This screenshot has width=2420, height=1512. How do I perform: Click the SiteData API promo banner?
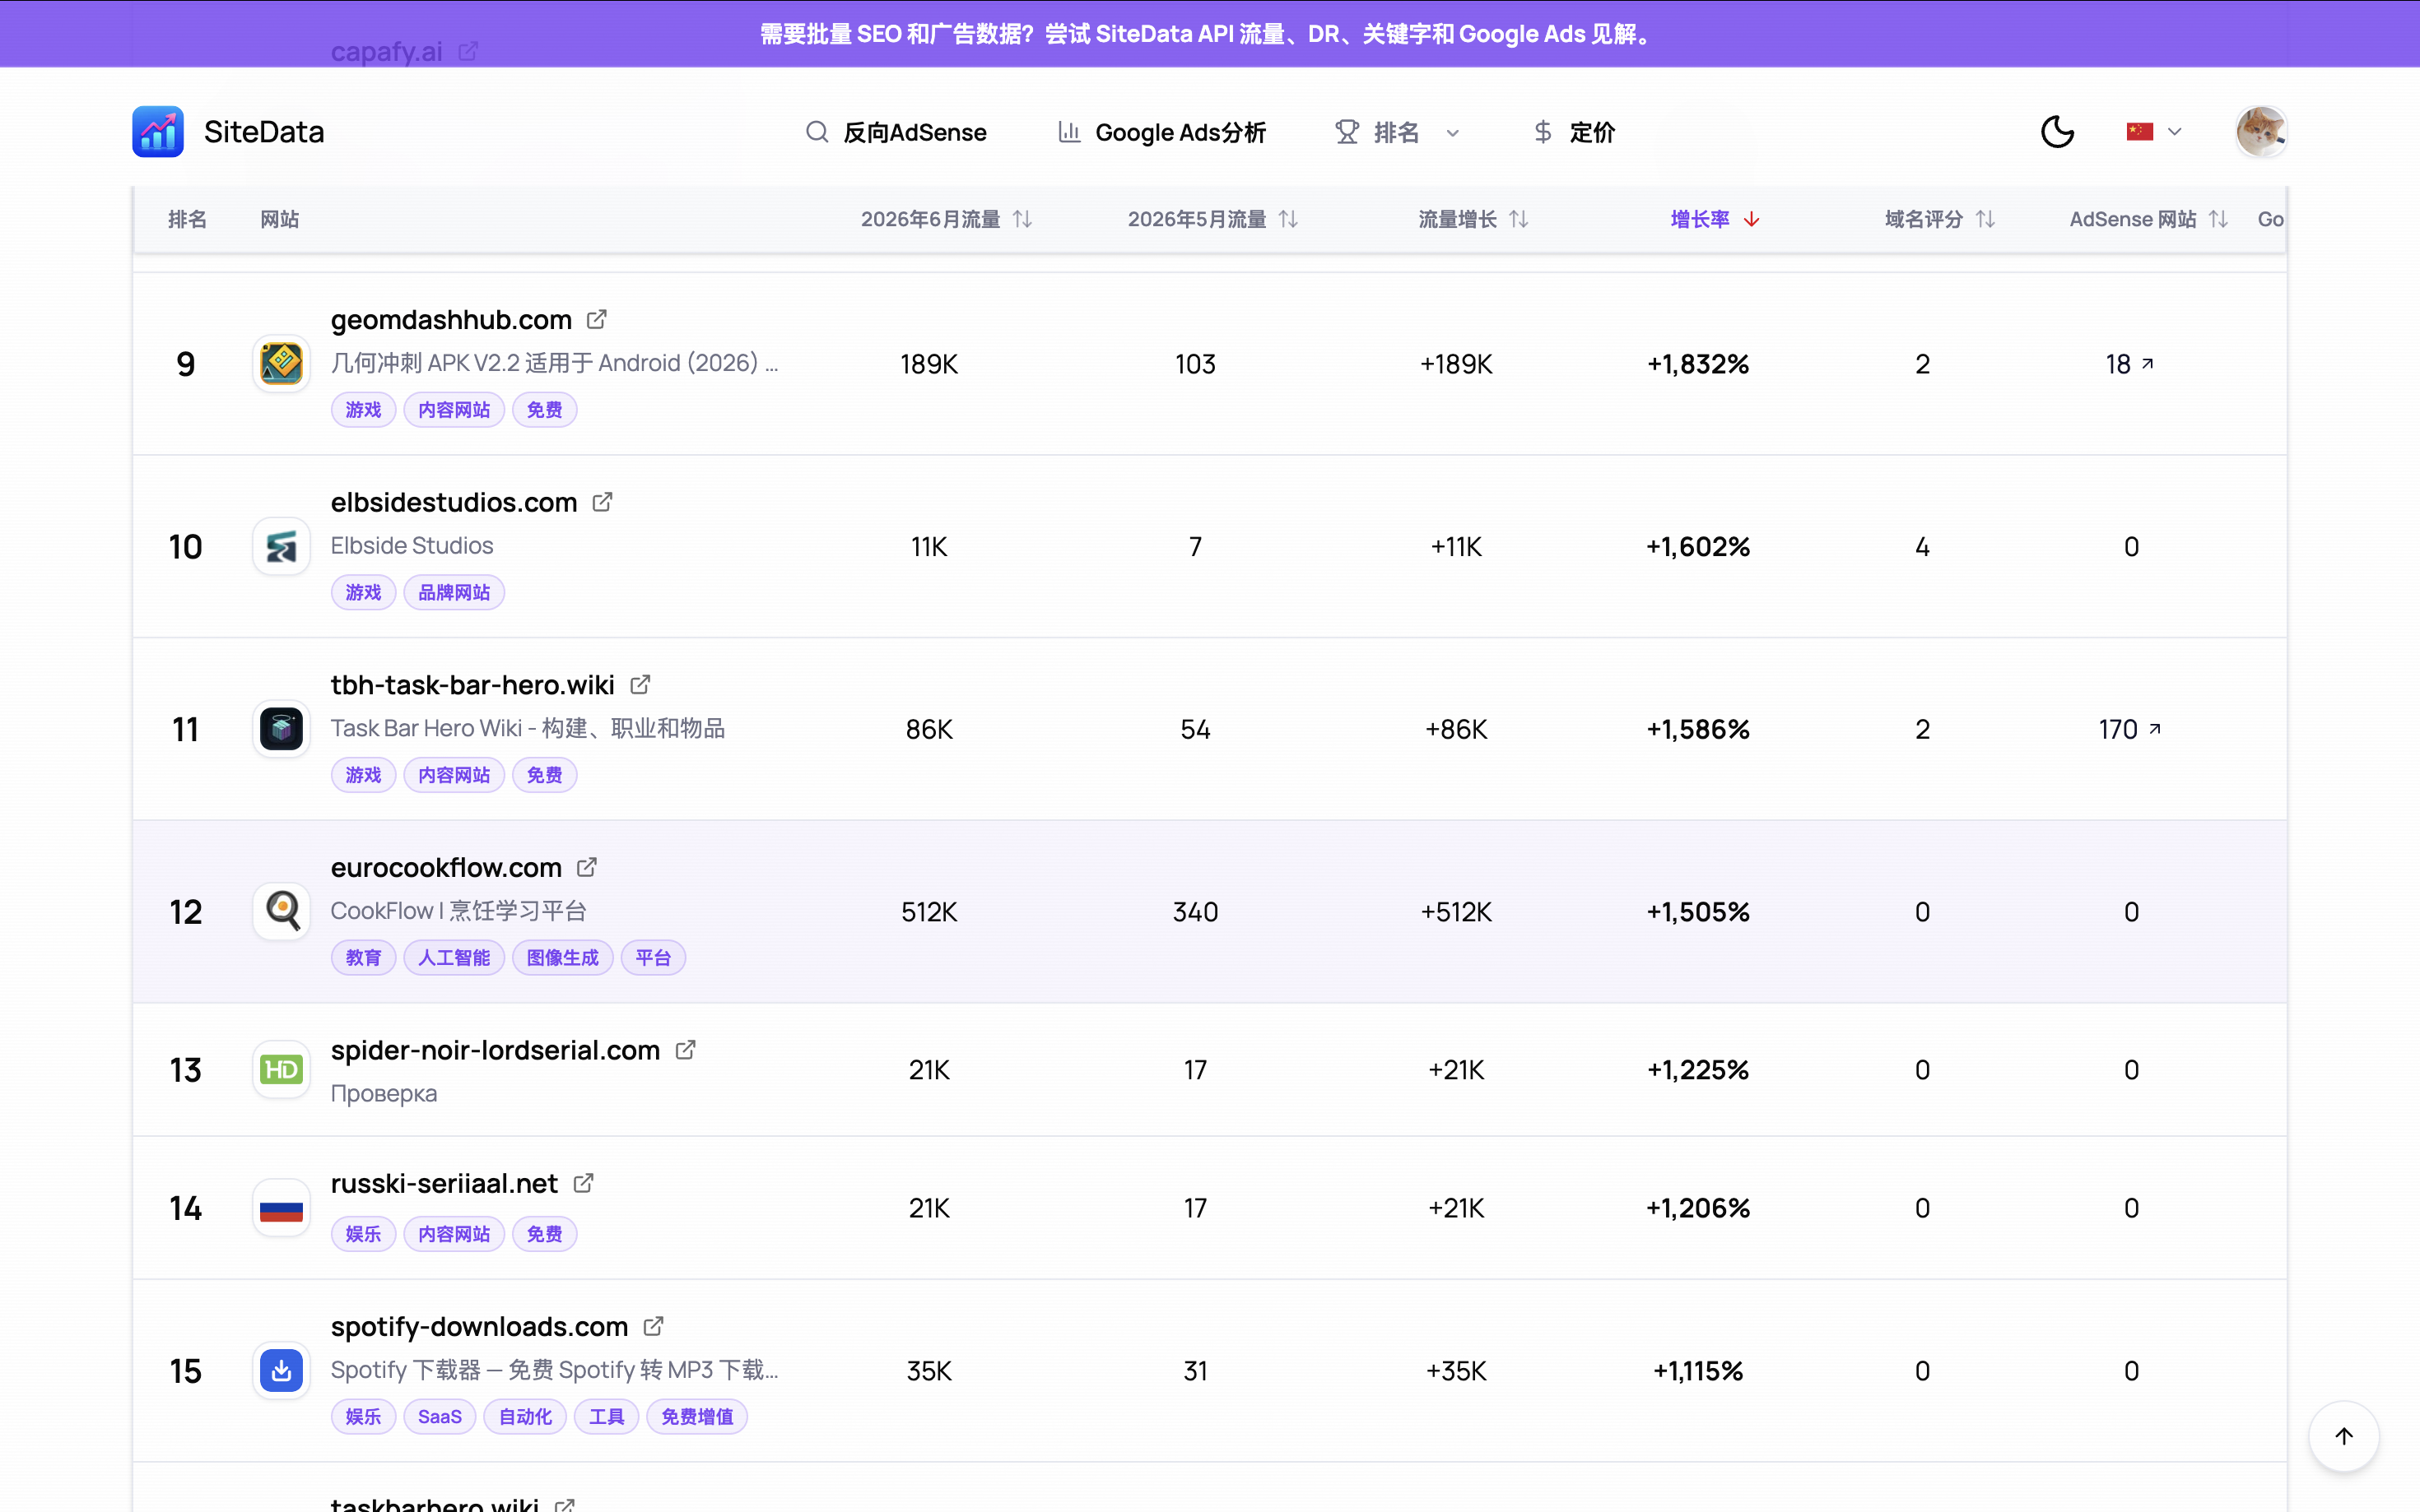[1209, 34]
